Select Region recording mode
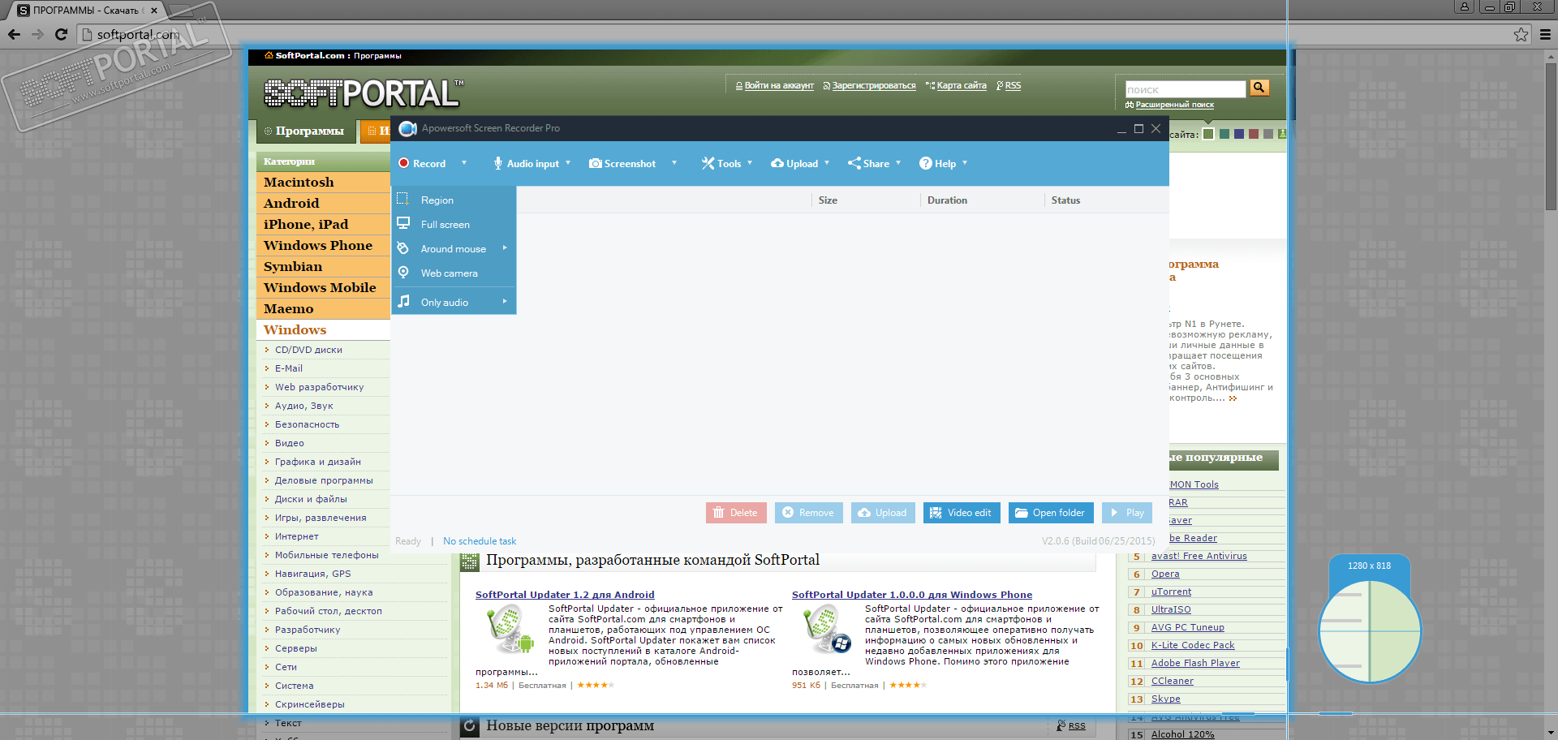The image size is (1558, 740). [454, 200]
